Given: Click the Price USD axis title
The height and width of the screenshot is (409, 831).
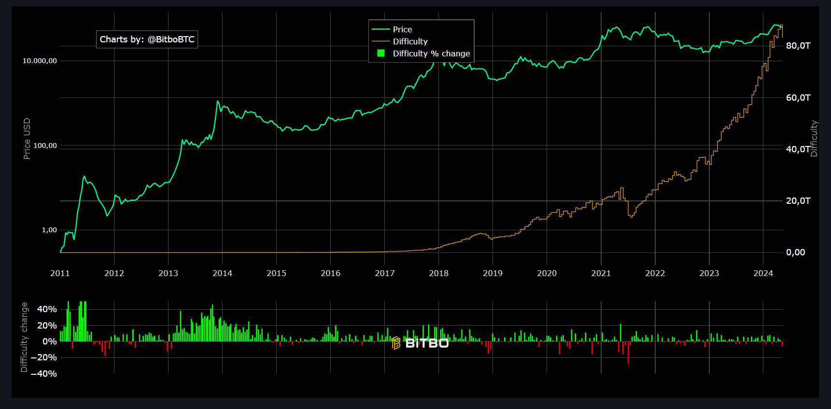Looking at the screenshot, I should pyautogui.click(x=27, y=139).
